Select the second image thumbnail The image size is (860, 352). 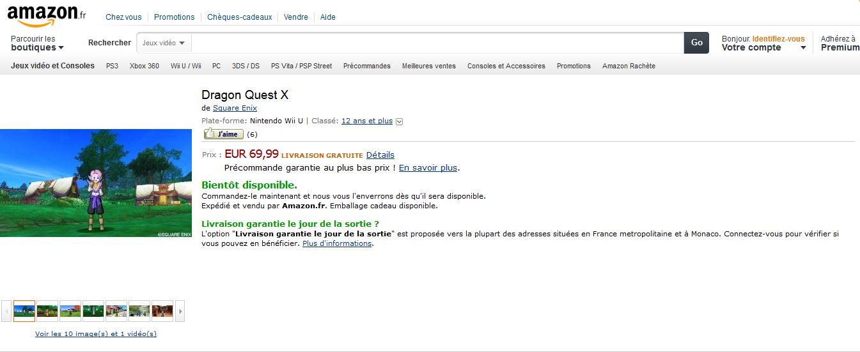(47, 311)
